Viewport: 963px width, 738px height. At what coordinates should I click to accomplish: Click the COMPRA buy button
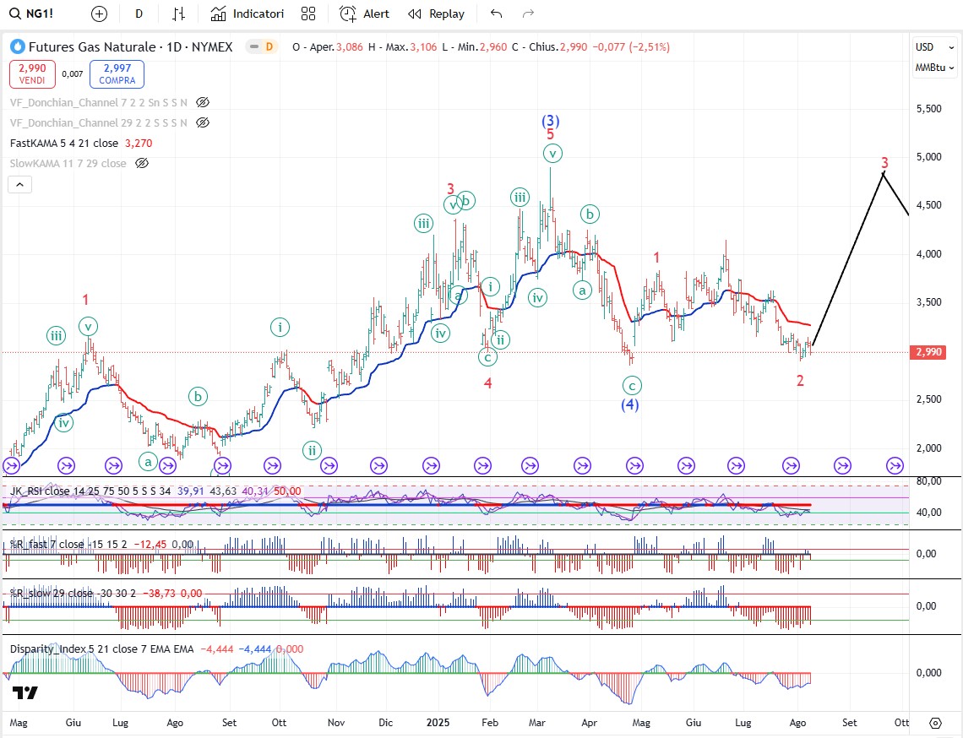click(x=117, y=73)
